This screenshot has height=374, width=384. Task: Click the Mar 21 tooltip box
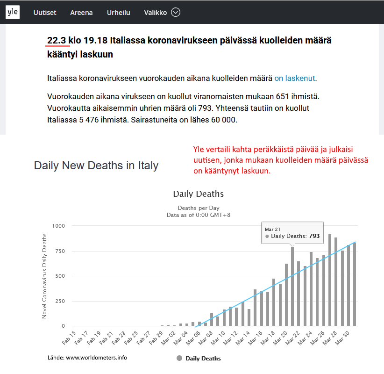pyautogui.click(x=292, y=233)
